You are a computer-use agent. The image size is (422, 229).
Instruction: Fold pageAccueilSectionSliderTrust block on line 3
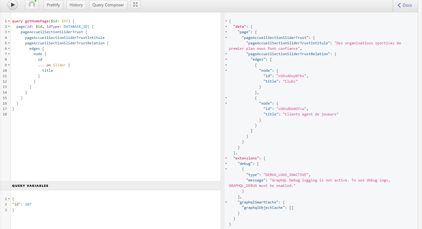point(9,32)
